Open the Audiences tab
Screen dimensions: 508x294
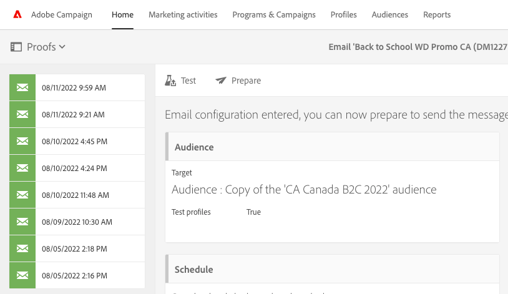pyautogui.click(x=389, y=15)
